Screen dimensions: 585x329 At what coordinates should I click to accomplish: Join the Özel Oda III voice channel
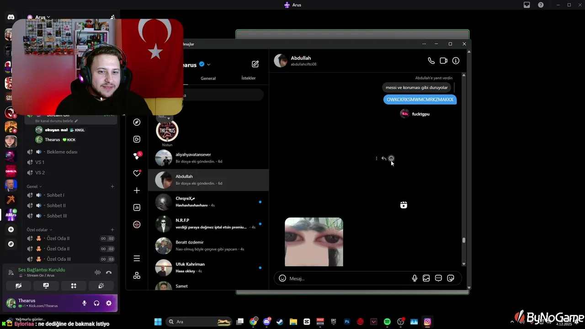pyautogui.click(x=71, y=259)
